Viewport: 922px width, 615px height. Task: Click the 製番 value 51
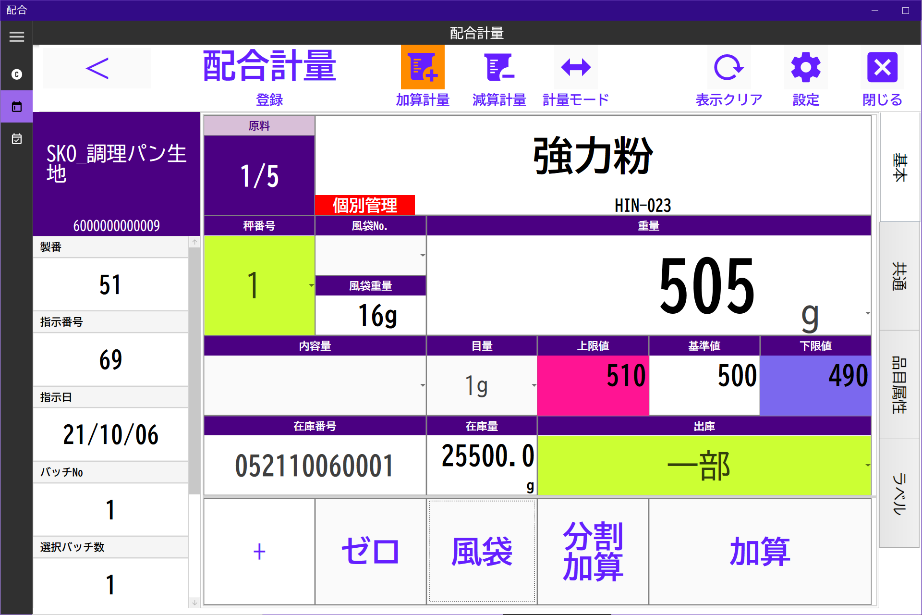click(110, 284)
